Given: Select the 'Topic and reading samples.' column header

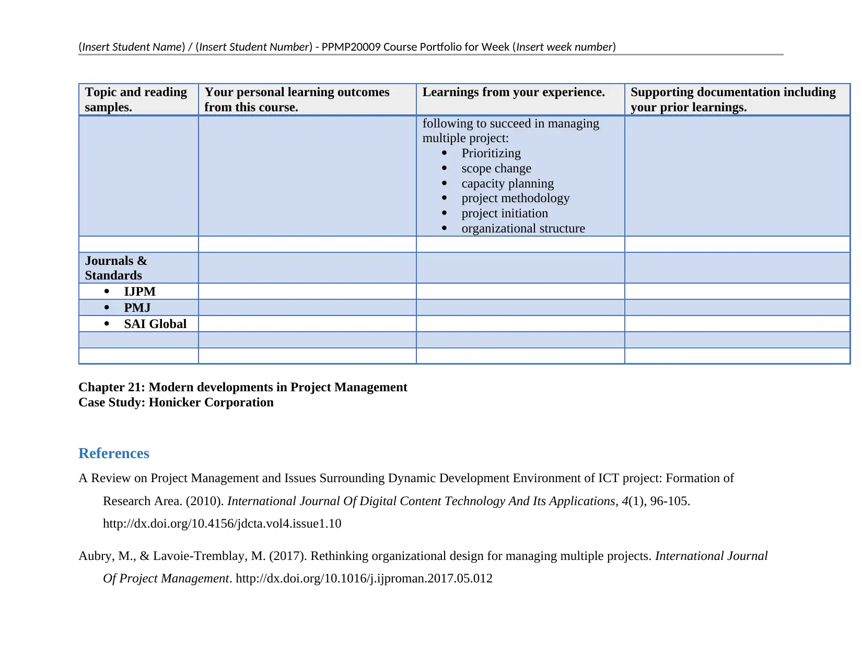Looking at the screenshot, I should click(138, 99).
